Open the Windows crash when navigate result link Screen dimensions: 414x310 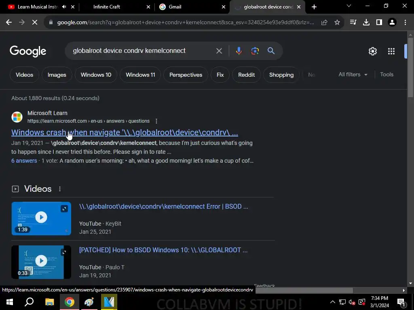point(125,132)
